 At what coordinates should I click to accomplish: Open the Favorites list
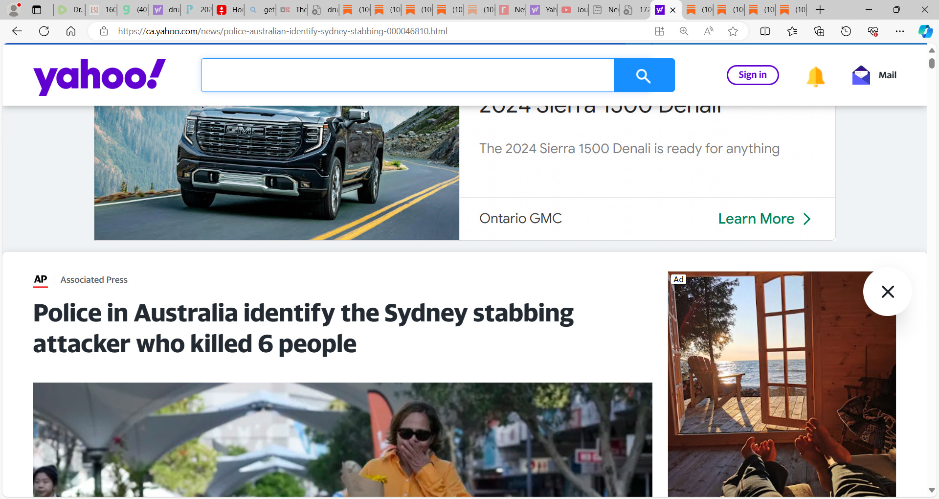[792, 31]
